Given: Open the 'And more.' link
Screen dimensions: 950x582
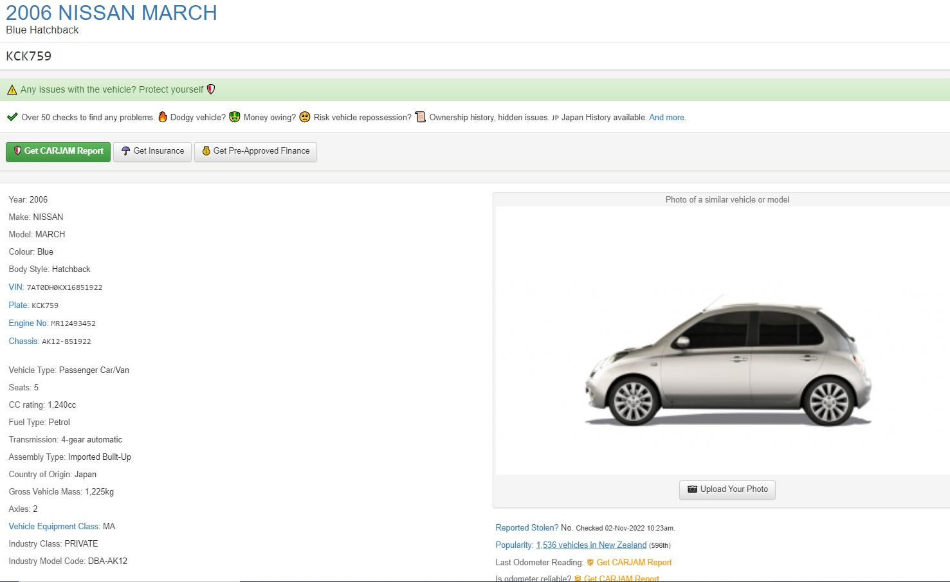Looking at the screenshot, I should (x=668, y=118).
